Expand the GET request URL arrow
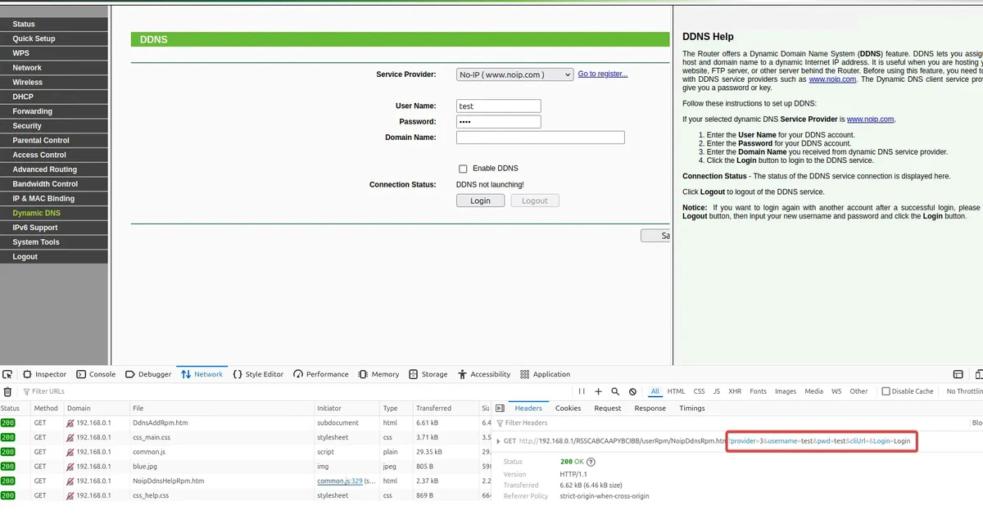 [499, 442]
